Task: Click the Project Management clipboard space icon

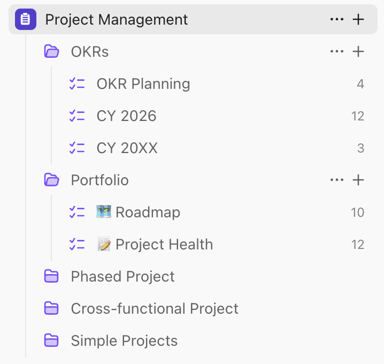Action: pos(26,20)
